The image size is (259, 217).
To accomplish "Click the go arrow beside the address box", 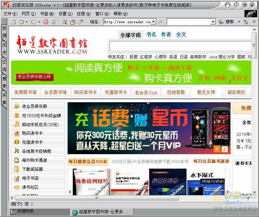I will (x=161, y=22).
